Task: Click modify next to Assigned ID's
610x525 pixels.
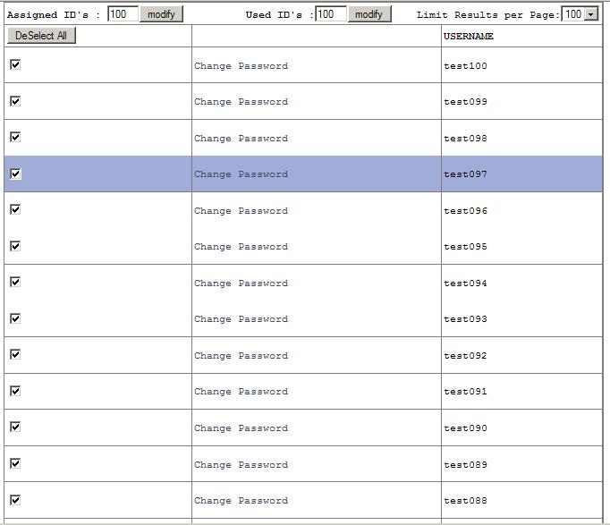Action: tap(161, 14)
